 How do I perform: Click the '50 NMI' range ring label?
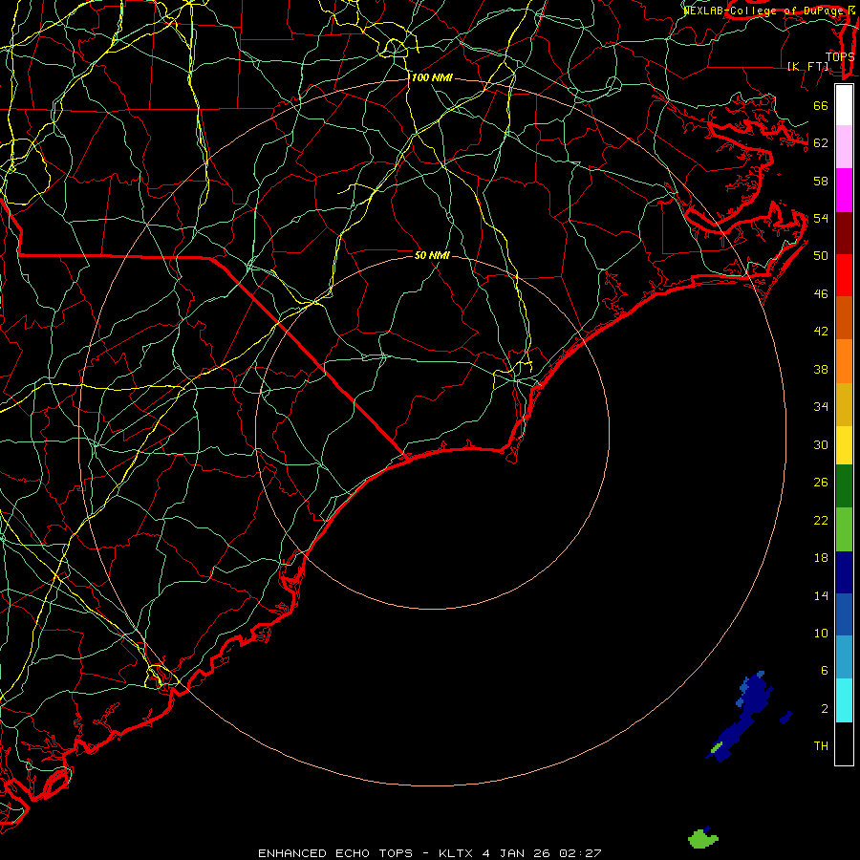[432, 255]
